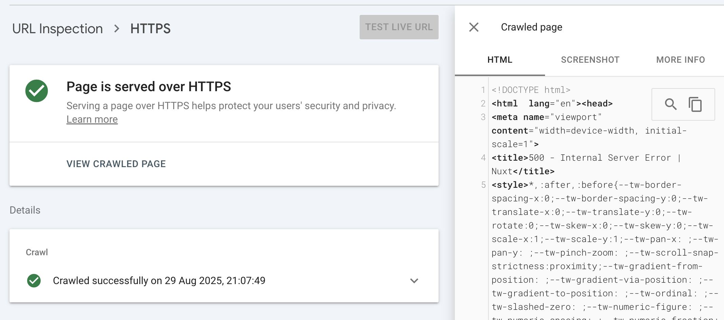Click the breadcrumb chevron arrow

(117, 29)
